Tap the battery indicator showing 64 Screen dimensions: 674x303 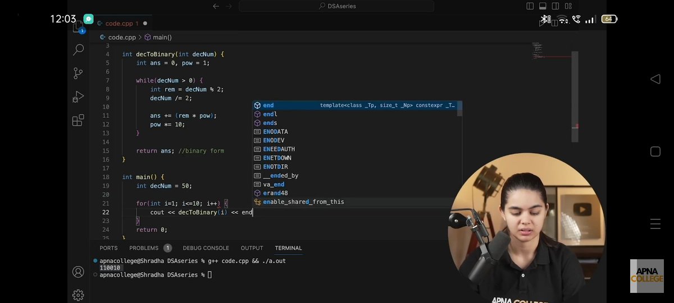608,19
